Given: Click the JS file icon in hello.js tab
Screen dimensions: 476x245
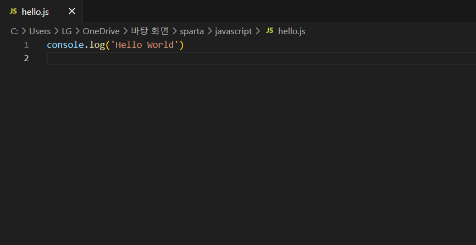Looking at the screenshot, I should [x=13, y=11].
